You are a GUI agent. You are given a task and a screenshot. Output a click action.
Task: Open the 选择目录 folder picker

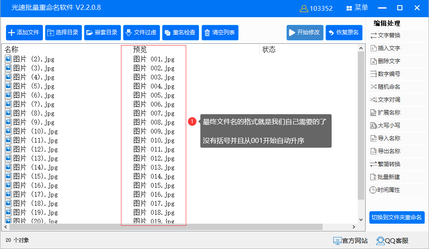(63, 33)
